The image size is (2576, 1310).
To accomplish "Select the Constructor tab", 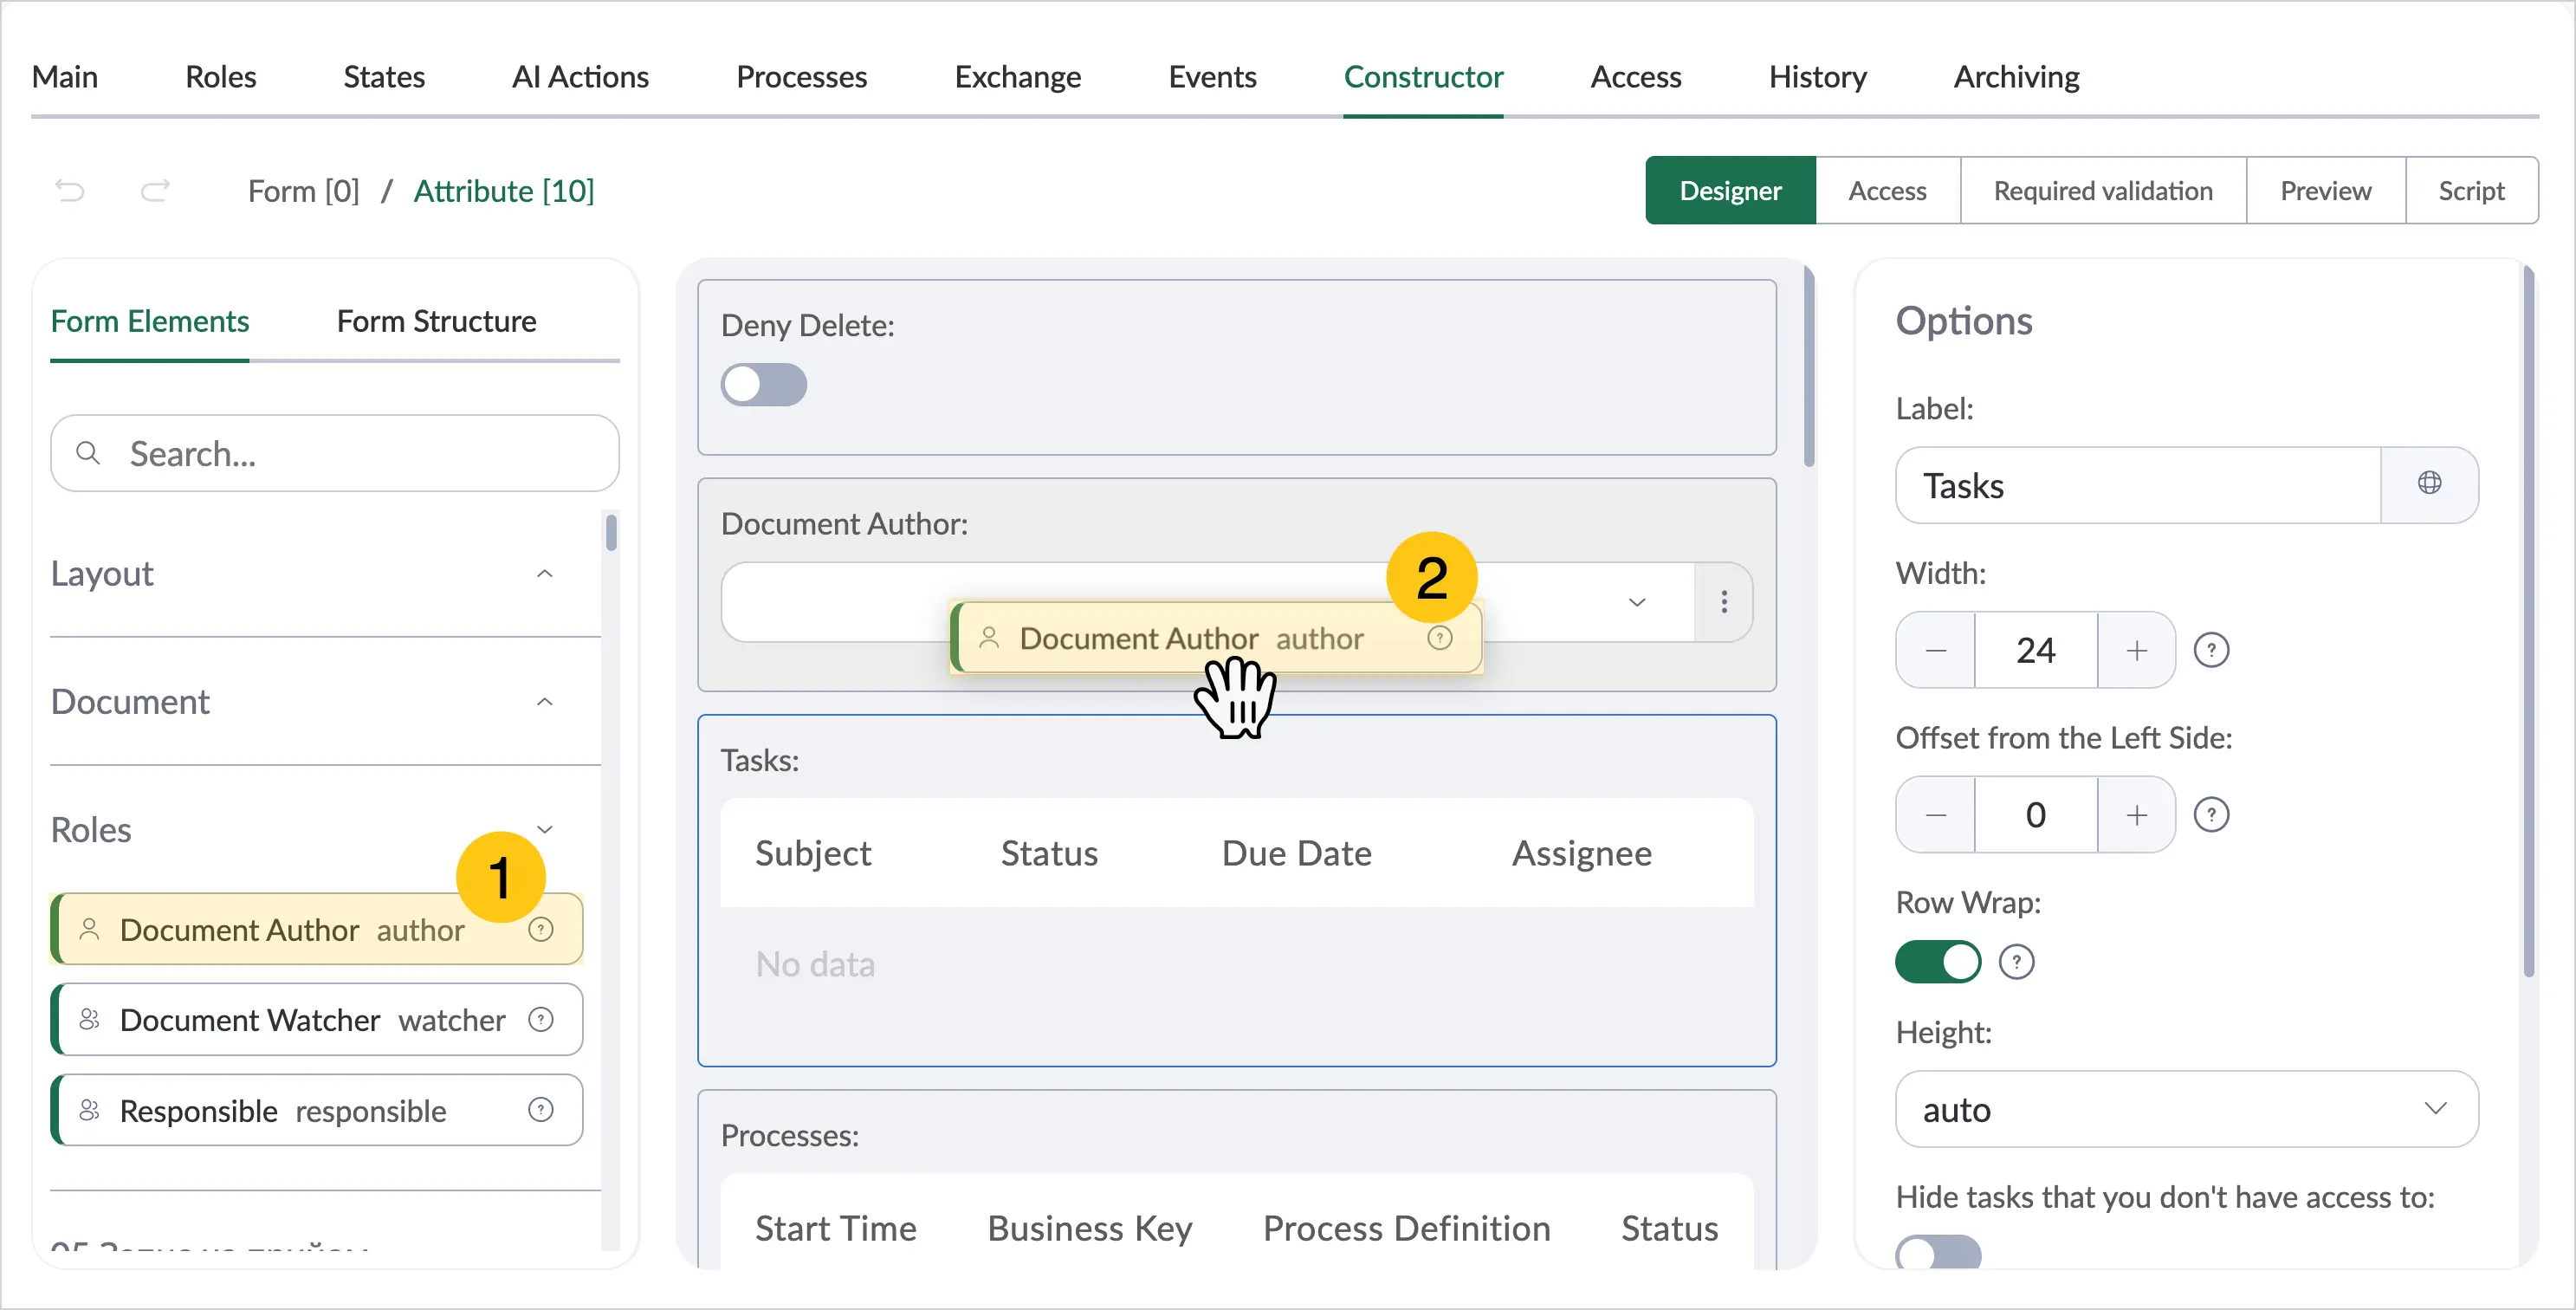I will pyautogui.click(x=1423, y=77).
